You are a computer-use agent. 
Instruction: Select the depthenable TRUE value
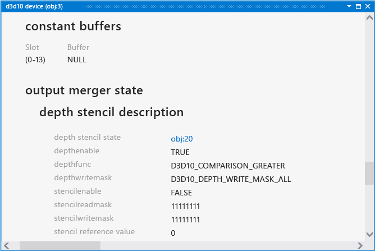(x=180, y=152)
